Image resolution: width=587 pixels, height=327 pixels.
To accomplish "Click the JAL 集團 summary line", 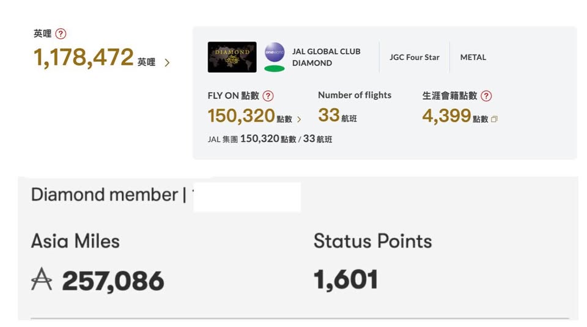I will [x=270, y=139].
